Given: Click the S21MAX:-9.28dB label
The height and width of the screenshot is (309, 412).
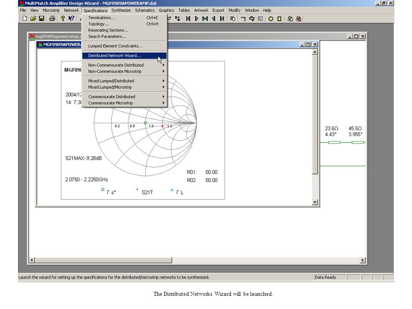Looking at the screenshot, I should point(83,158).
